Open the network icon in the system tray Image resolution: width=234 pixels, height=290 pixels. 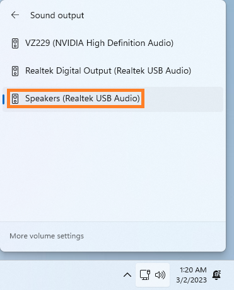pyautogui.click(x=145, y=275)
